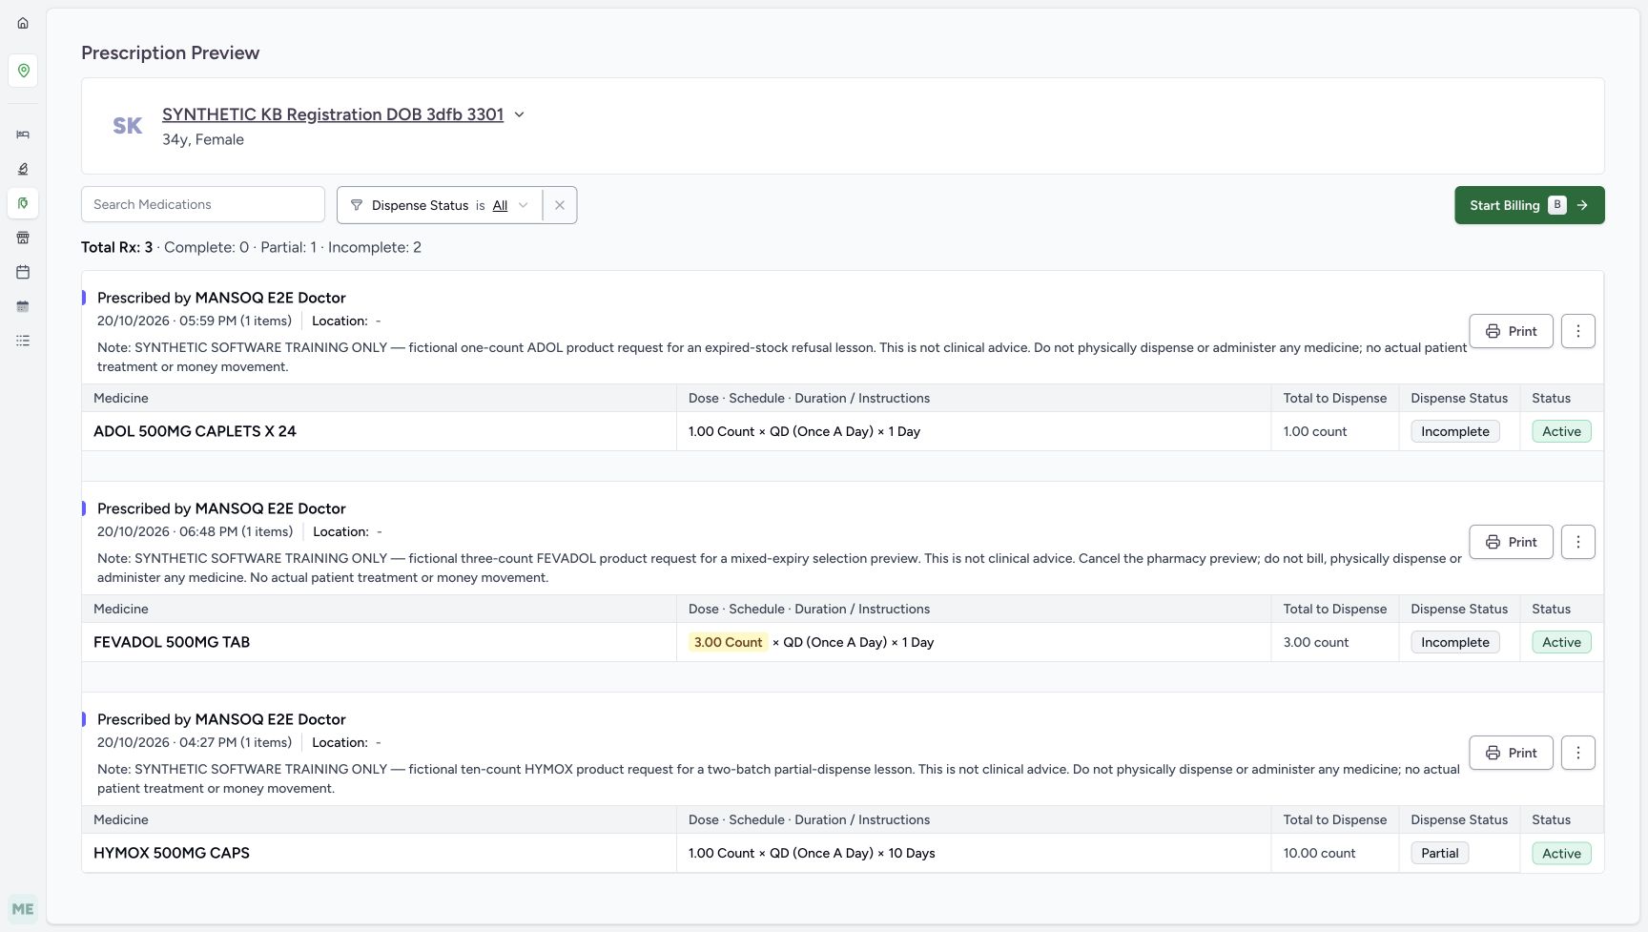The height and width of the screenshot is (932, 1648).
Task: Click 1.00 count total for ADOL
Action: 1315,431
